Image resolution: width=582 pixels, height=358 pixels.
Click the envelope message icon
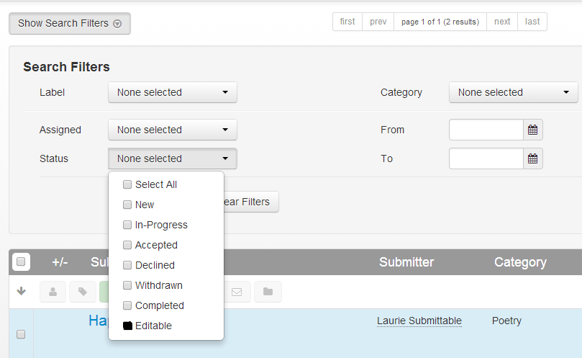(237, 292)
